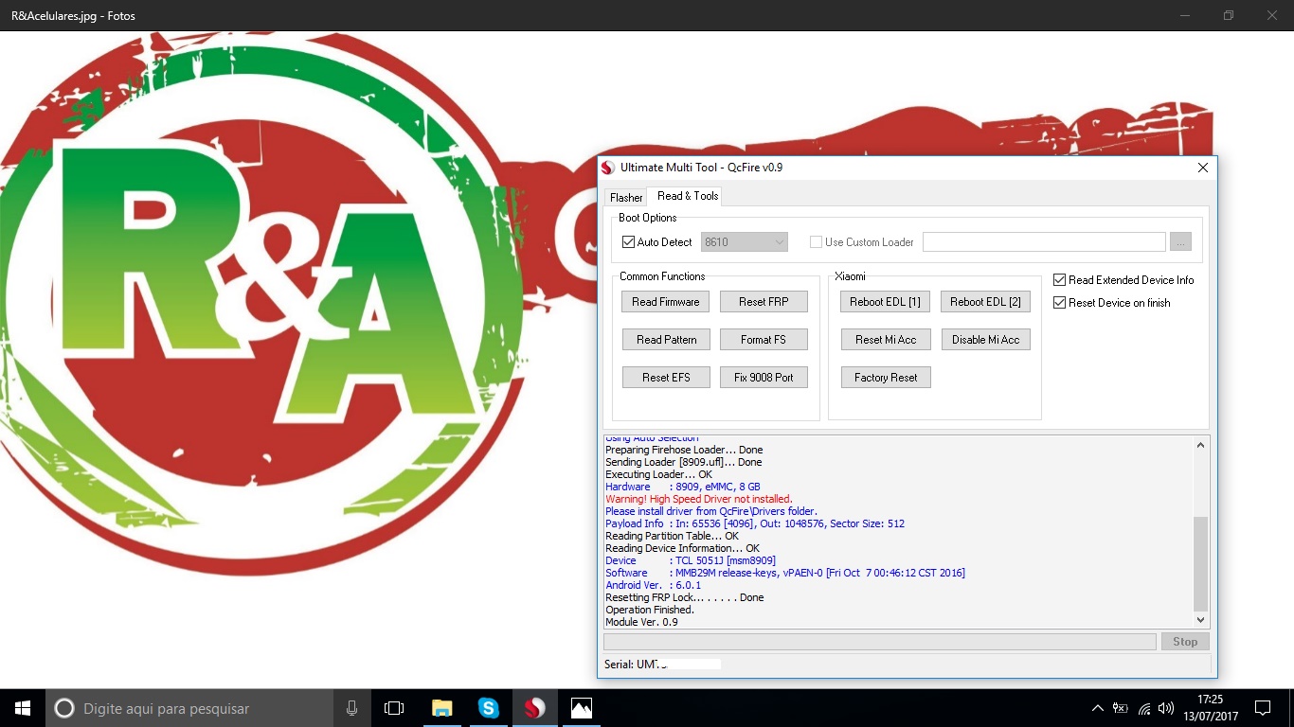This screenshot has height=727, width=1294.
Task: Click 'TCL 5051J [msm8909]' device line
Action: point(691,560)
